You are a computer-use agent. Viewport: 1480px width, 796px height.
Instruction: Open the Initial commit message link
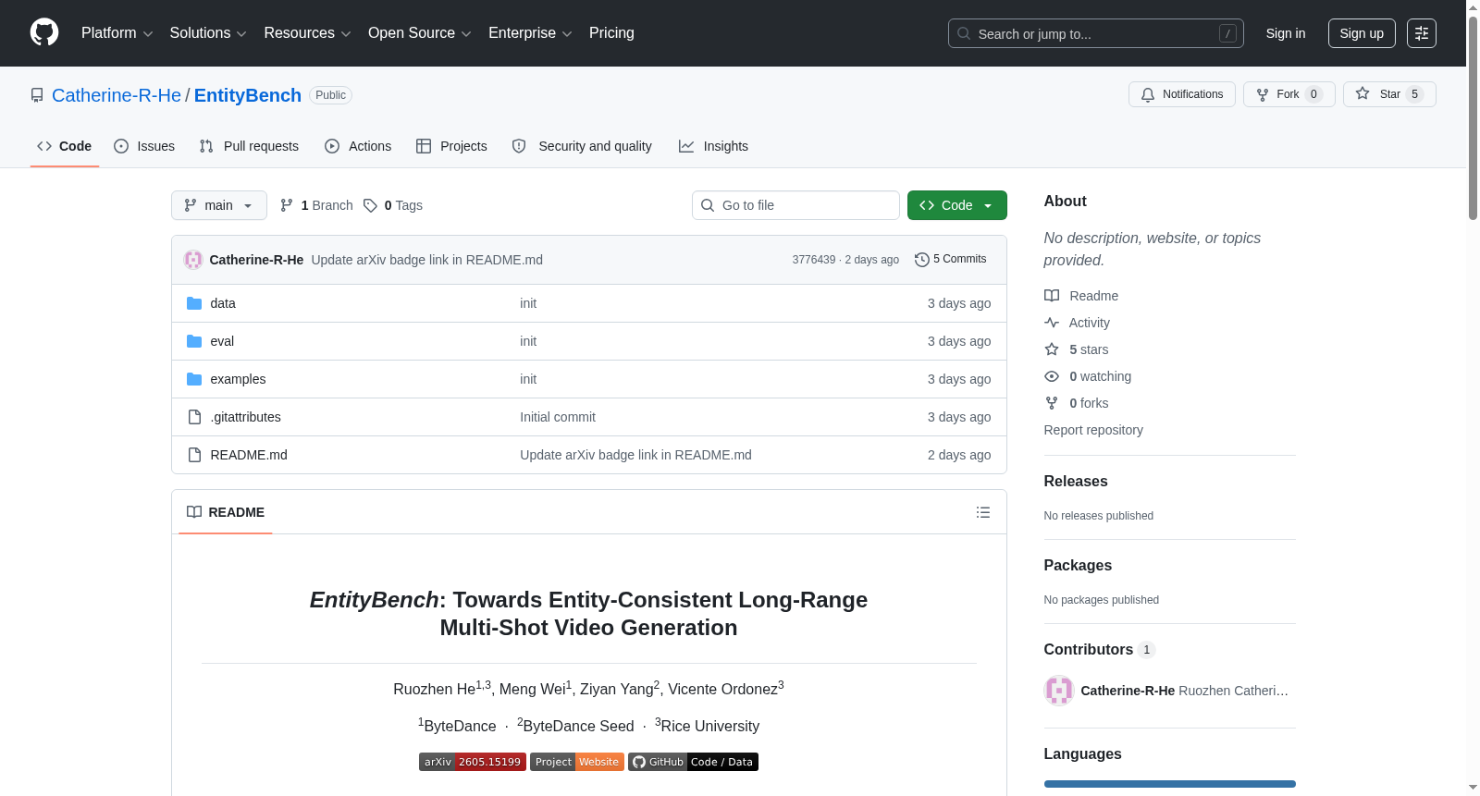558,417
